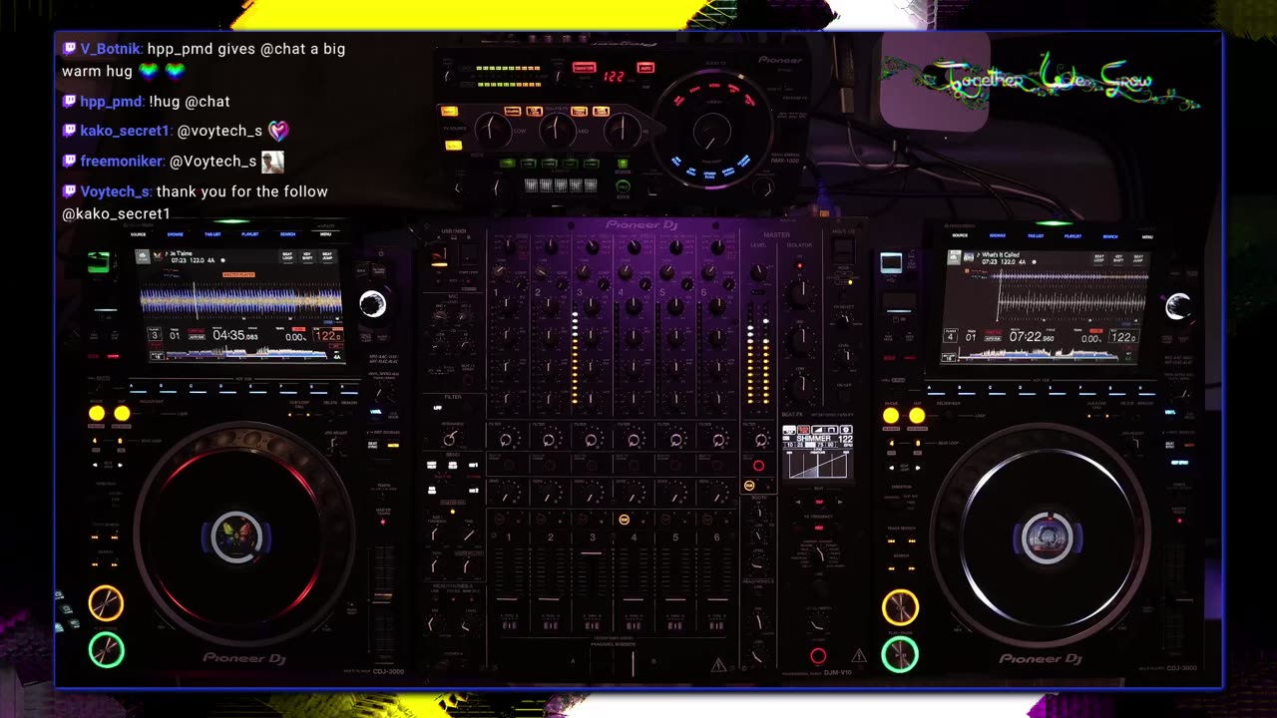Image resolution: width=1277 pixels, height=718 pixels.
Task: Click left CDJ jog wheel center display
Action: click(x=237, y=537)
